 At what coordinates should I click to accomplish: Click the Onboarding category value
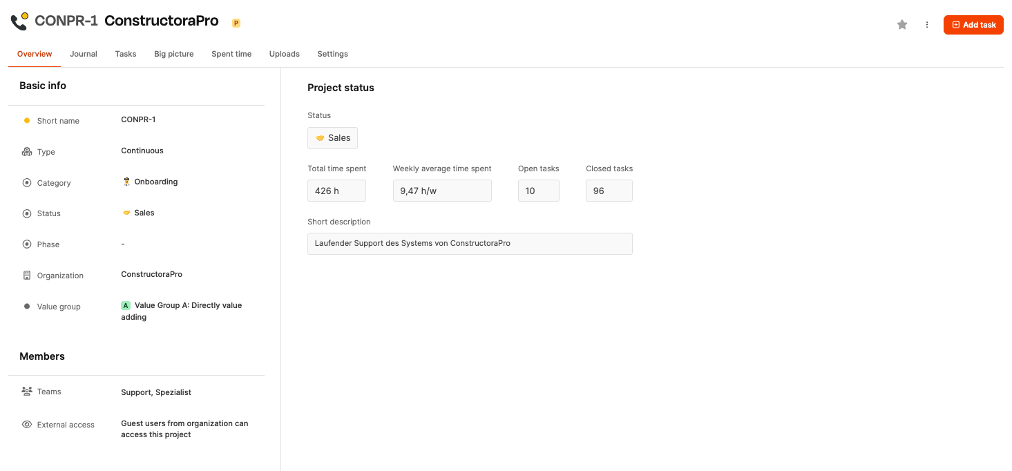click(155, 182)
